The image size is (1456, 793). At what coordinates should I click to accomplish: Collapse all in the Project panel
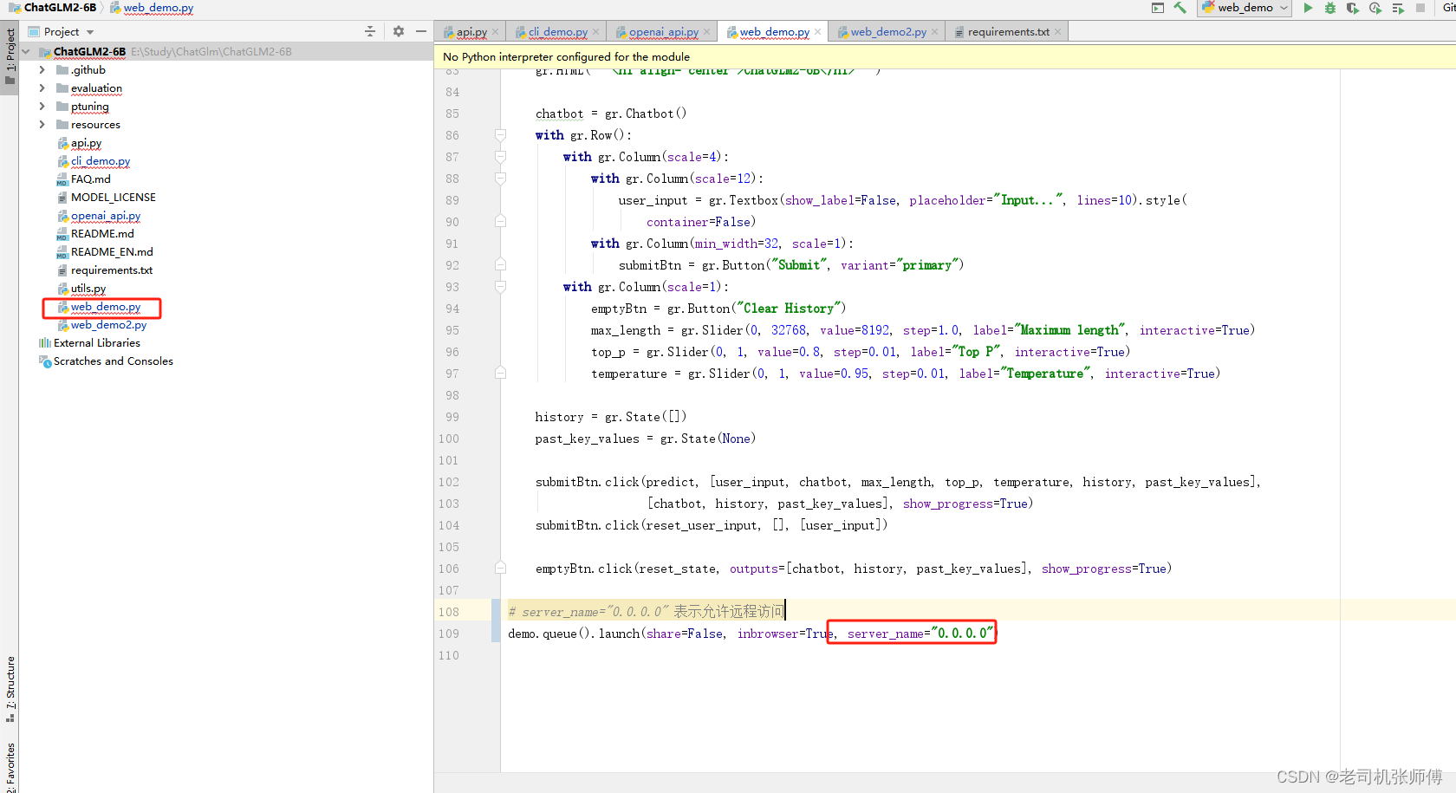(x=370, y=31)
